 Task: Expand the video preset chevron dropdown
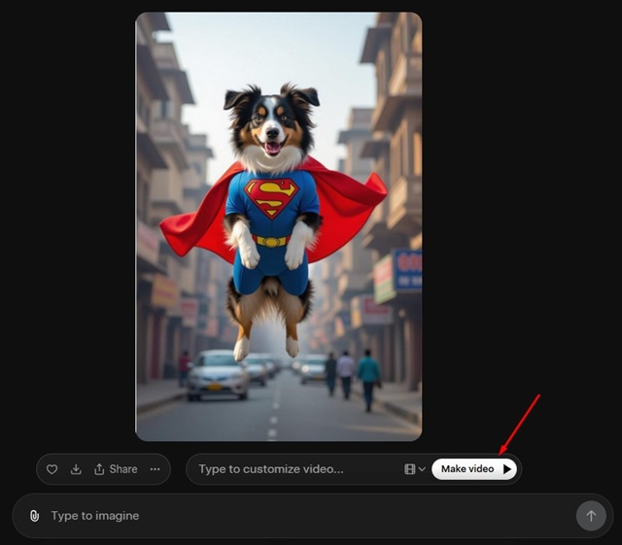coord(422,469)
